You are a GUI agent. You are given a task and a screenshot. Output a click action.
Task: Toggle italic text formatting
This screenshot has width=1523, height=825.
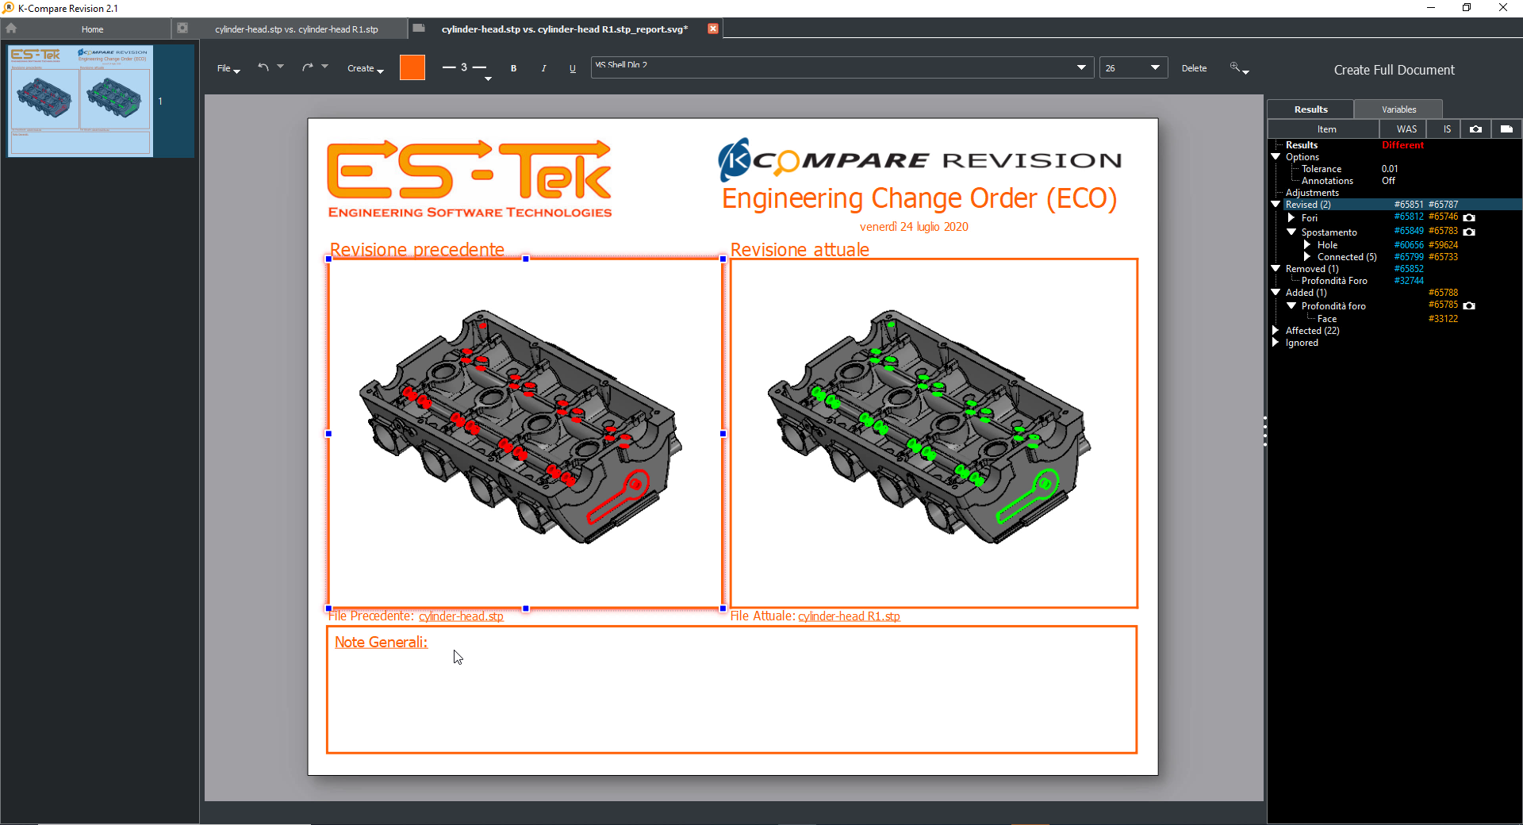point(543,68)
